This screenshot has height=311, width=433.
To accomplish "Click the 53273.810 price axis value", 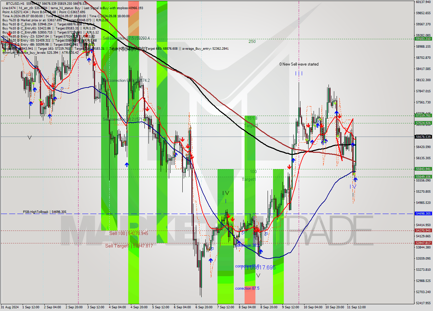I will coord(423,269).
